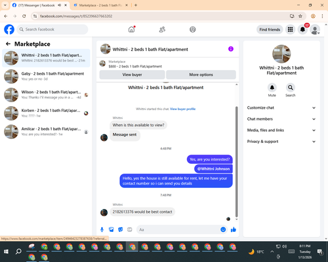The height and width of the screenshot is (262, 328).
Task: Show hidden system tray icons chevron
Action: click(272, 252)
